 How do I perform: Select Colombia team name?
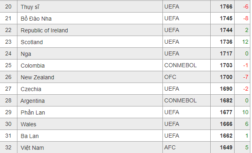33,66
